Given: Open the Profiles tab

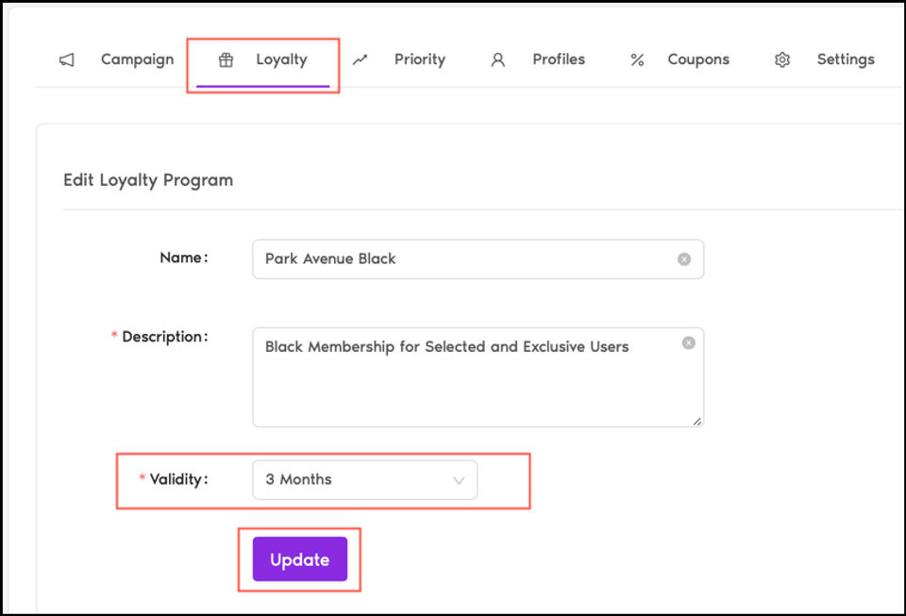Looking at the screenshot, I should pyautogui.click(x=559, y=59).
